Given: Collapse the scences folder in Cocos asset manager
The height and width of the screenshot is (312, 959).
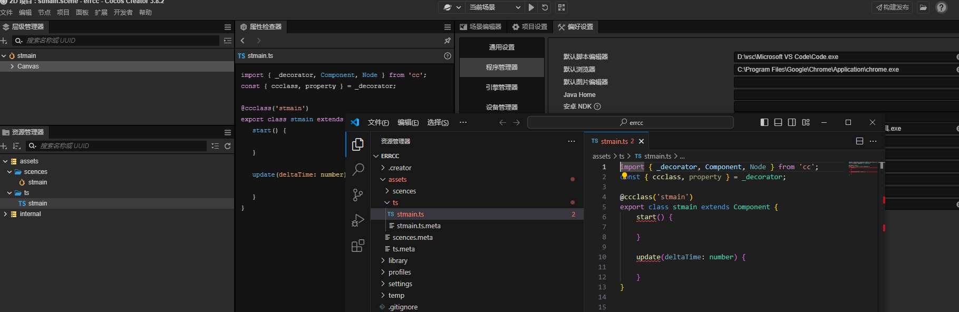Looking at the screenshot, I should [9, 172].
